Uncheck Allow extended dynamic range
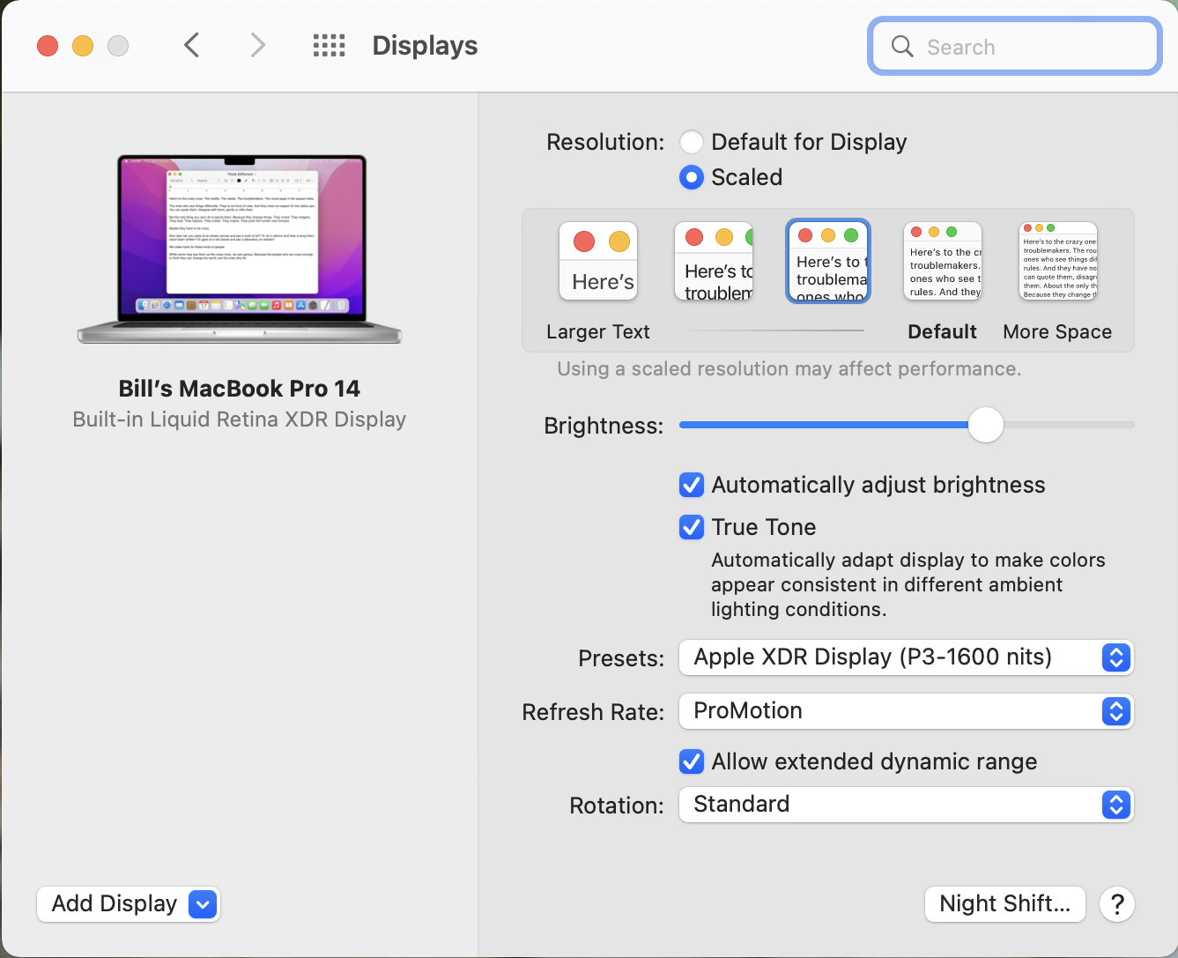The height and width of the screenshot is (958, 1178). [692, 761]
